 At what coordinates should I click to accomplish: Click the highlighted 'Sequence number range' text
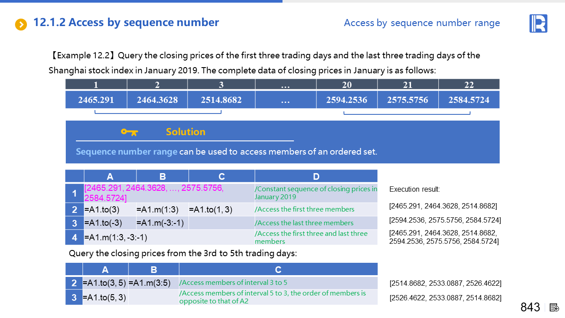coord(126,151)
